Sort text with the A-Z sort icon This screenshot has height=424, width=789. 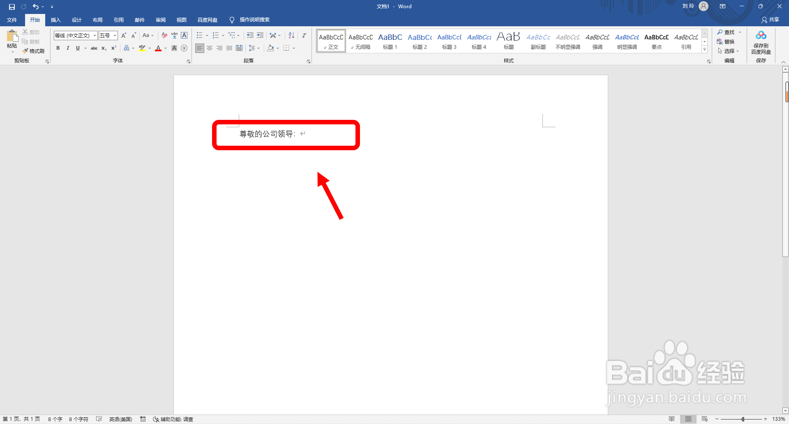[291, 35]
